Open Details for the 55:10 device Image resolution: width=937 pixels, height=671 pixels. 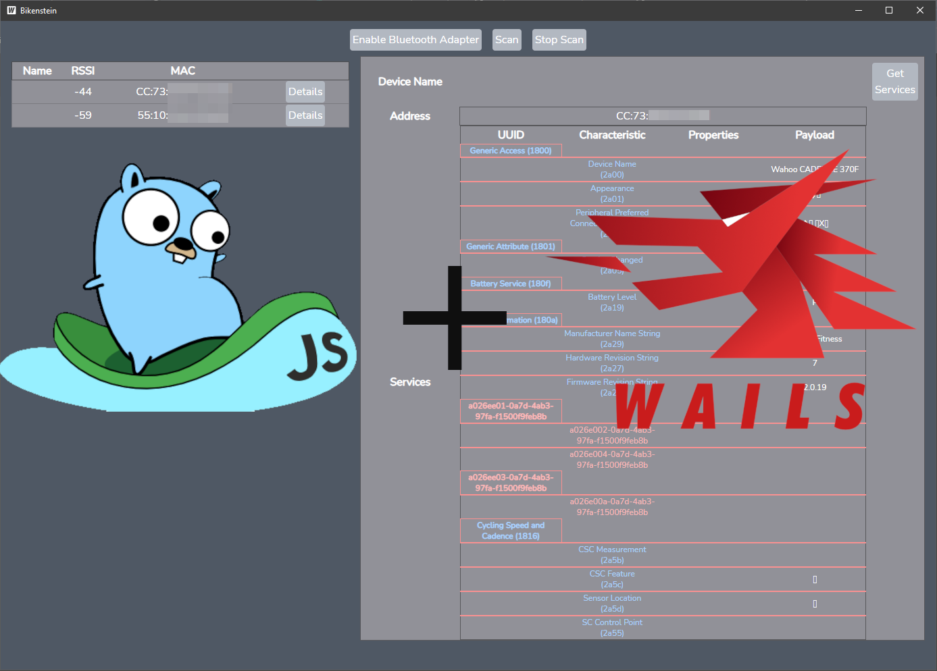(x=305, y=115)
